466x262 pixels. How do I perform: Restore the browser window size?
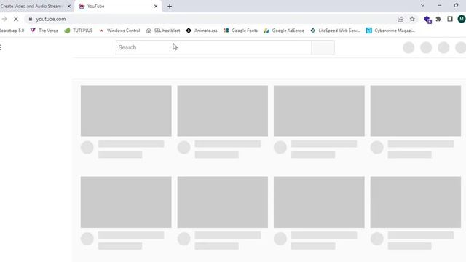click(456, 5)
